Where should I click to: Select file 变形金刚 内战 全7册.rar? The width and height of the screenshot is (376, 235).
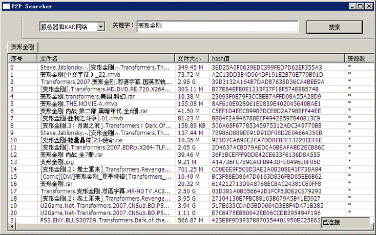point(71,155)
